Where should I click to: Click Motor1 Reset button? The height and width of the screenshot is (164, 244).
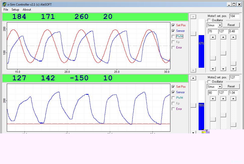click(x=231, y=25)
